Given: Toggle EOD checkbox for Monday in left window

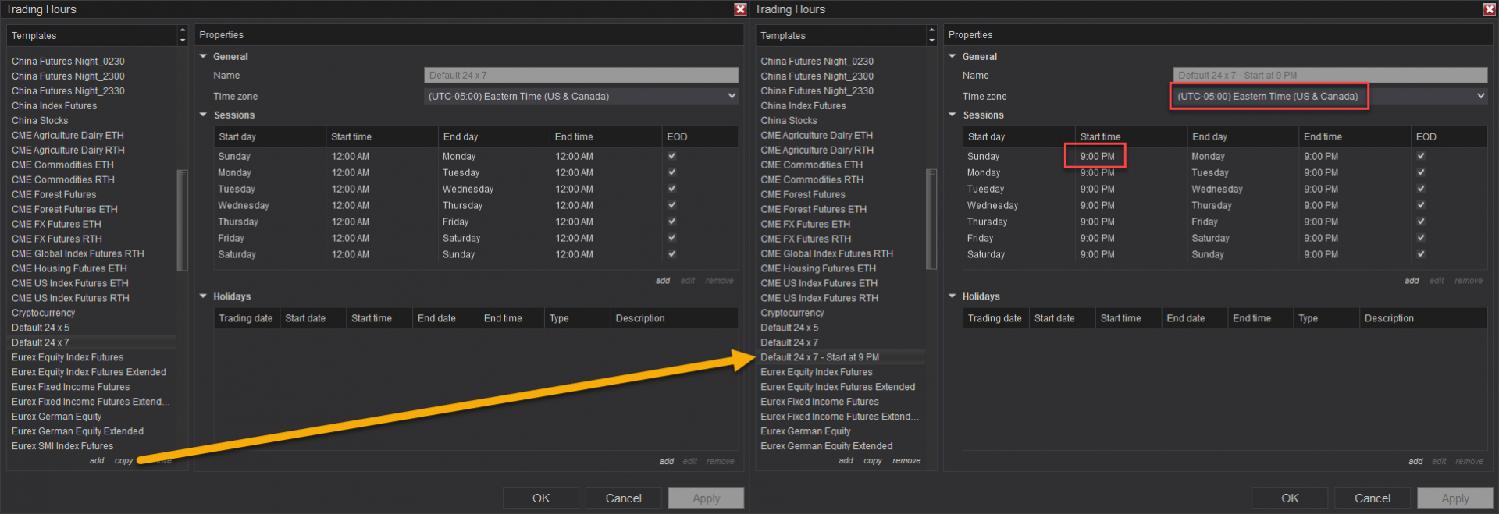Looking at the screenshot, I should click(x=672, y=172).
